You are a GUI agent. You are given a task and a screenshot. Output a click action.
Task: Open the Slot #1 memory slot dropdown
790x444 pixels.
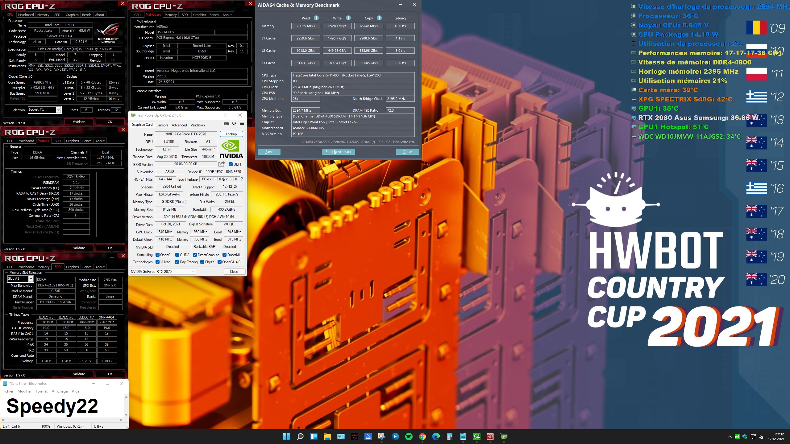(x=31, y=279)
